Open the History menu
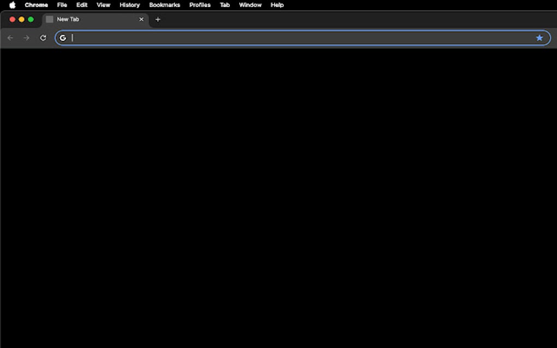Viewport: 557px width, 348px height. (129, 5)
